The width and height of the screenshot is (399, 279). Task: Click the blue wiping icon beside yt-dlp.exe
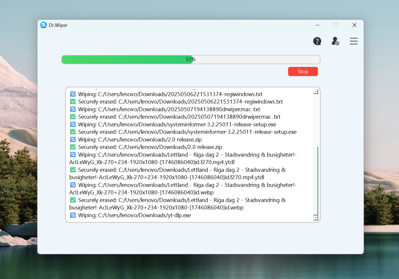tap(73, 215)
